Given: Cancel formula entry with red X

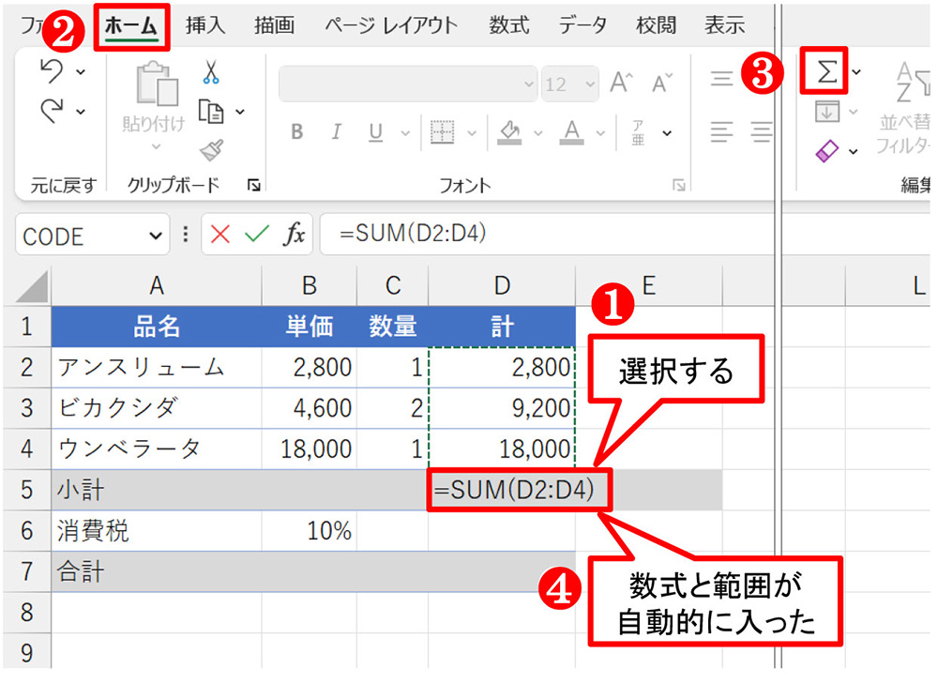Looking at the screenshot, I should [x=220, y=234].
